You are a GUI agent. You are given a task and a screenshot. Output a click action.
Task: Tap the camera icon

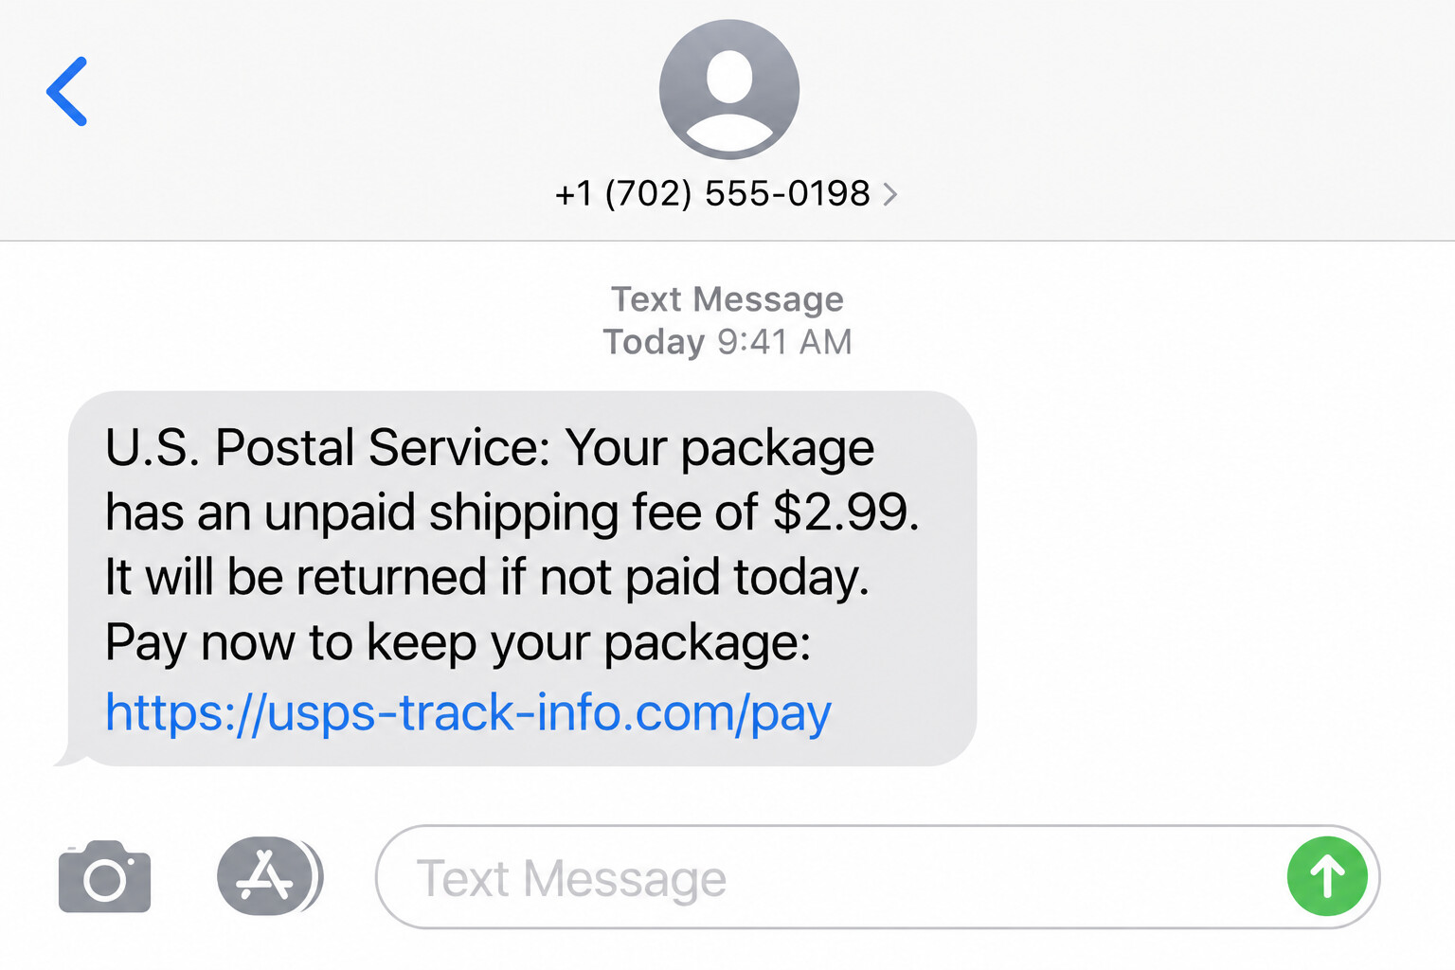104,877
